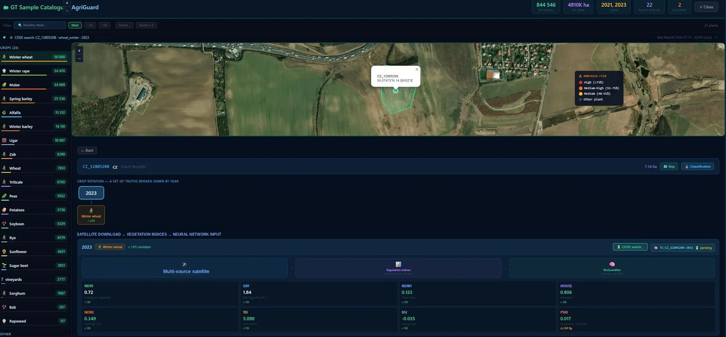Click the Multi-source satellite icon

pyautogui.click(x=184, y=264)
